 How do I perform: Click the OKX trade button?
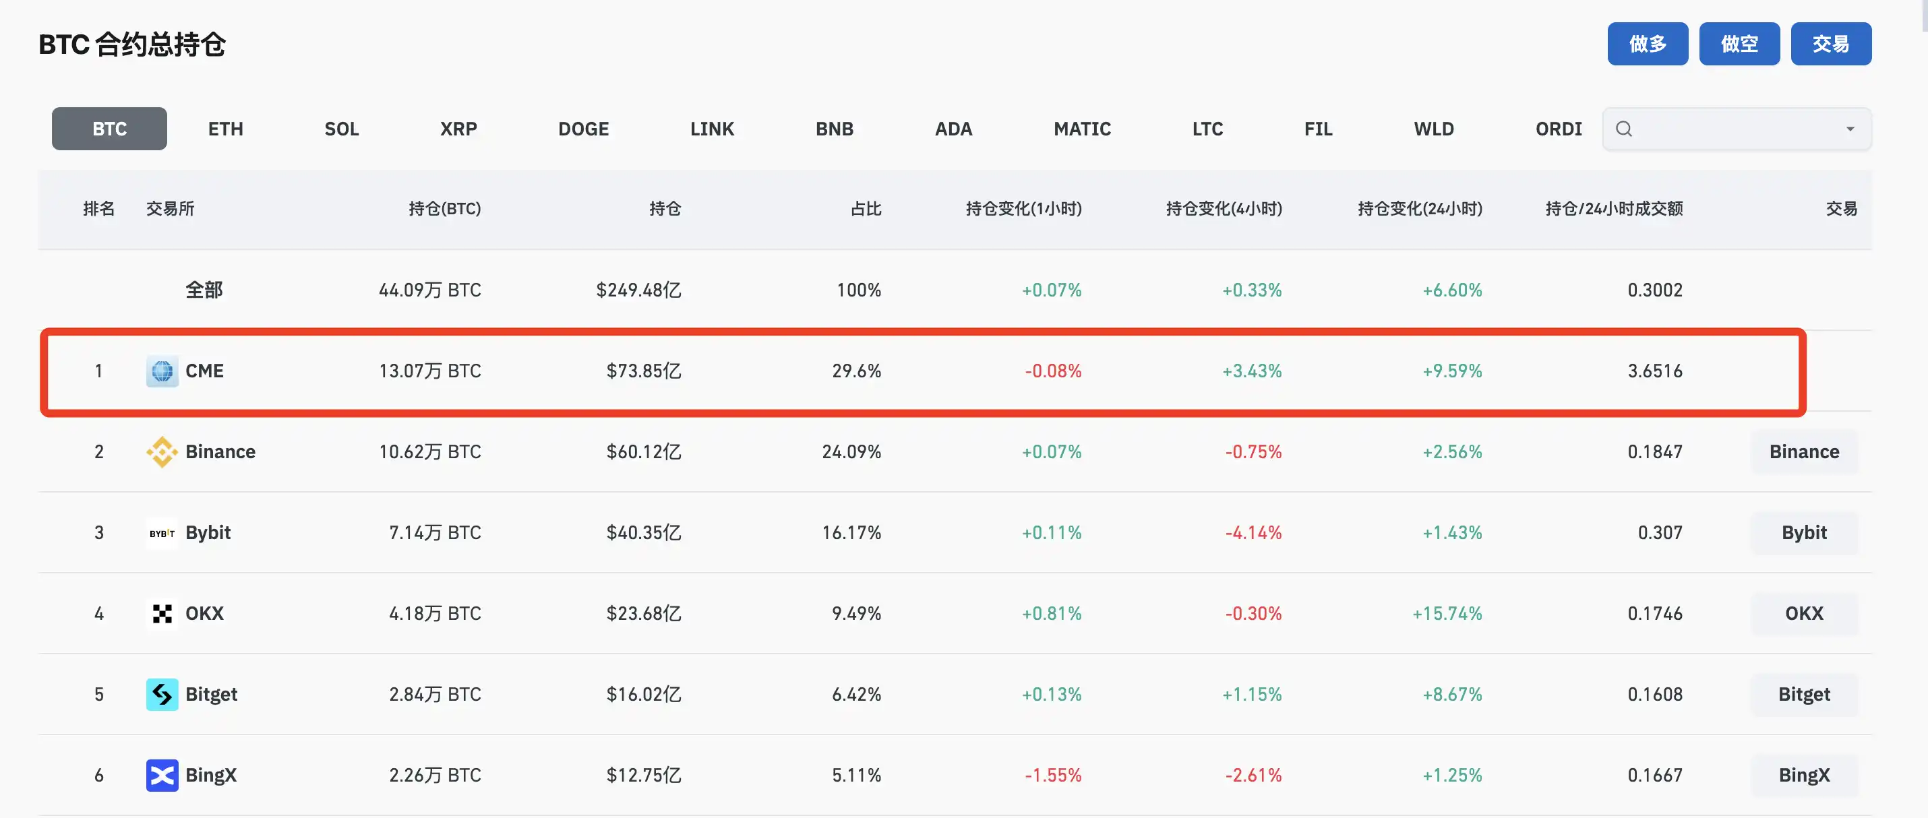click(1804, 614)
